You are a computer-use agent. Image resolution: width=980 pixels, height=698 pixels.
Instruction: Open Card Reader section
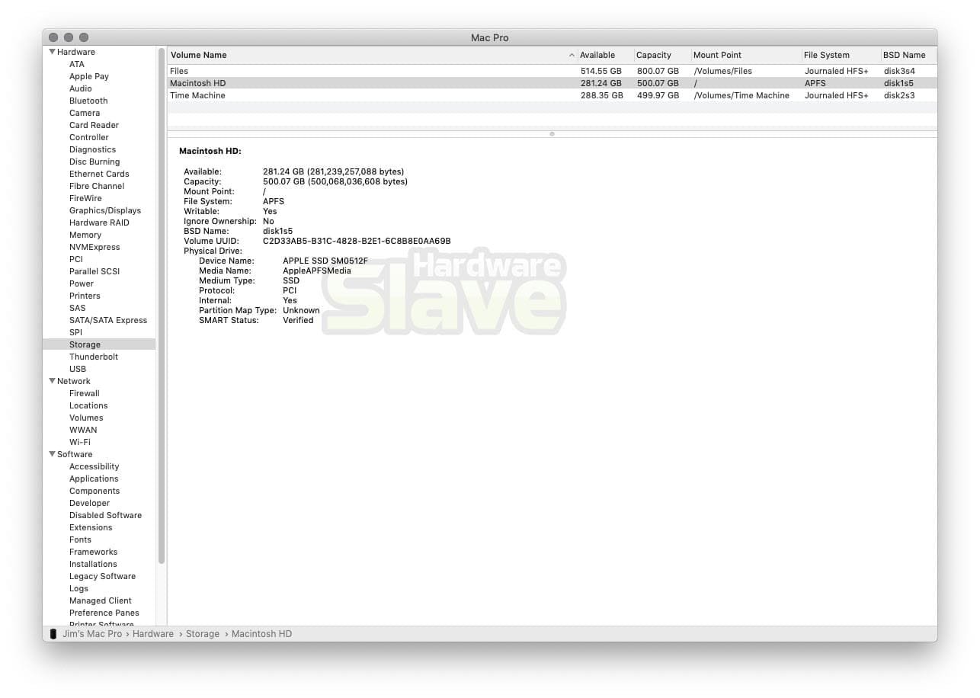(94, 125)
